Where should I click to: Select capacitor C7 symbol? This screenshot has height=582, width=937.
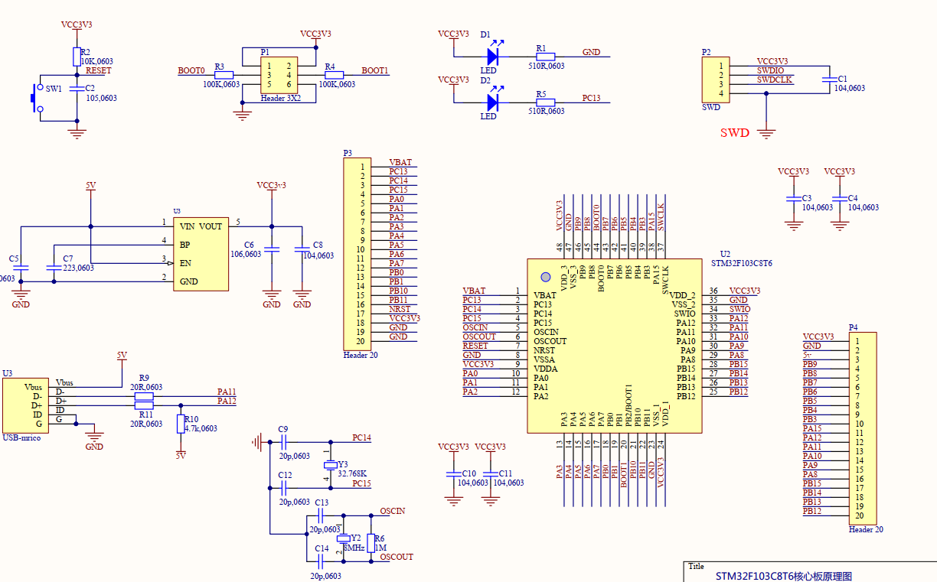pos(53,268)
